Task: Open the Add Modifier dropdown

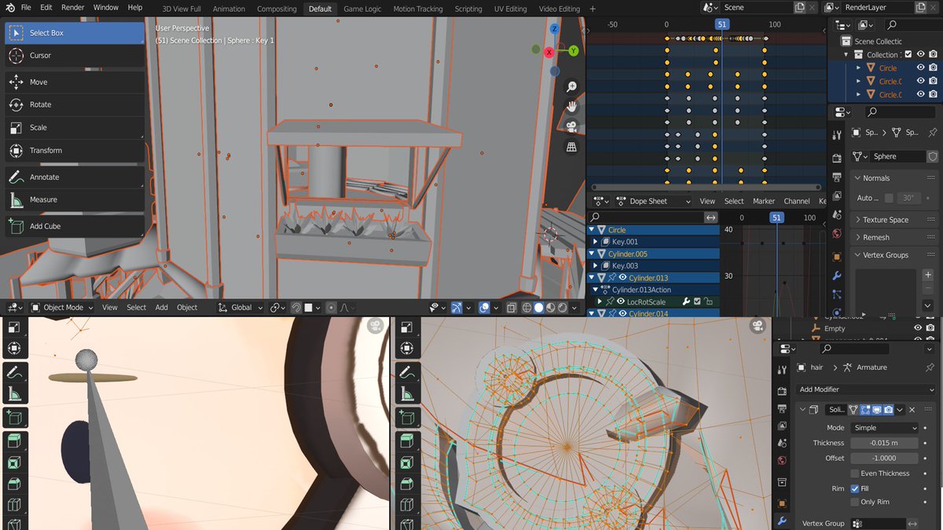Action: pyautogui.click(x=867, y=389)
